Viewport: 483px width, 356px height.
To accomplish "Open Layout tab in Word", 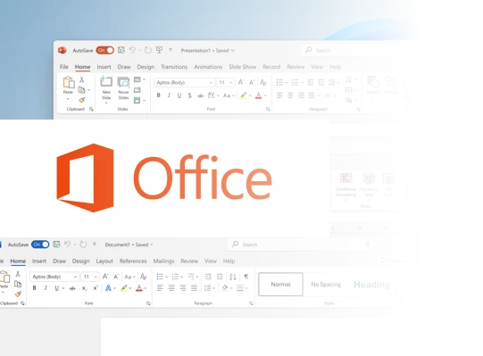I will [x=104, y=261].
